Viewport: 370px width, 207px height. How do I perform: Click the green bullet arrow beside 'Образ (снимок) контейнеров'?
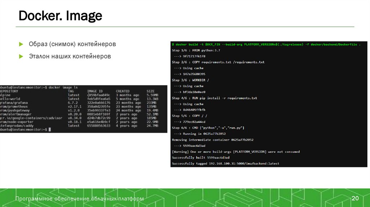(x=21, y=44)
